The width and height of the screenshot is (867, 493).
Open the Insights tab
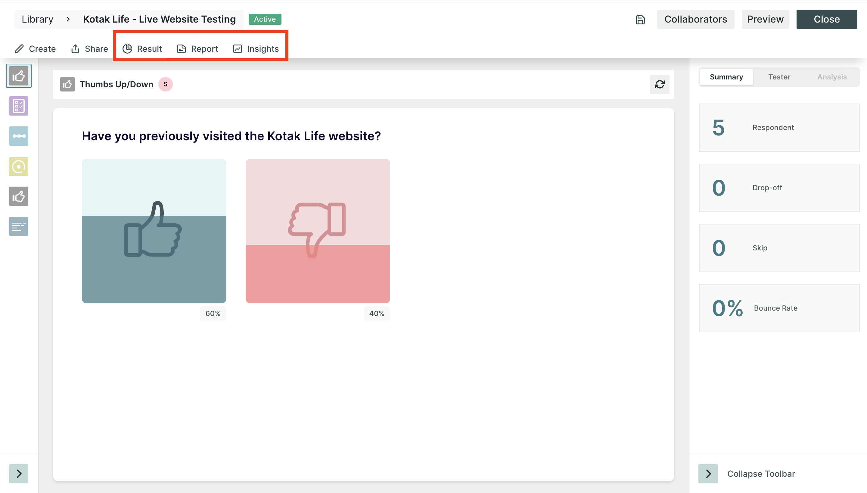256,49
